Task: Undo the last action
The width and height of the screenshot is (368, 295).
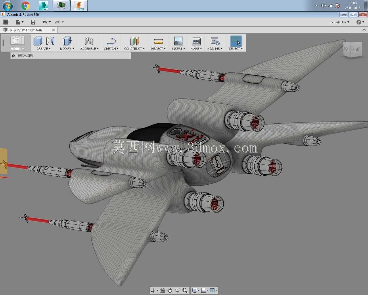Action: coord(44,22)
